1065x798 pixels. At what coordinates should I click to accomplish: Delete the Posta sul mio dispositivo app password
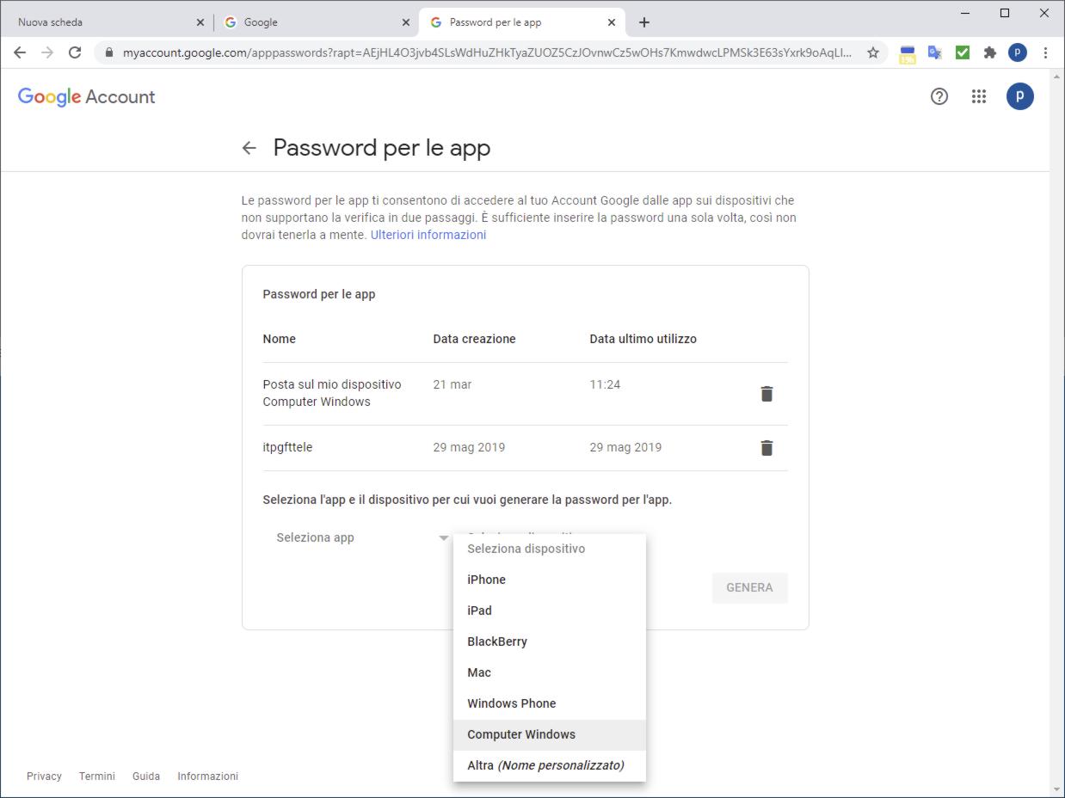click(766, 394)
